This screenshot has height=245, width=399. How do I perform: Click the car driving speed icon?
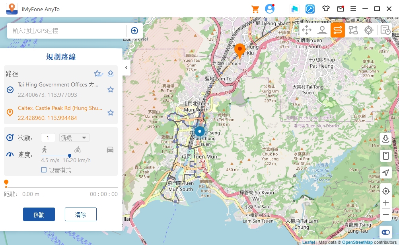coord(110,150)
